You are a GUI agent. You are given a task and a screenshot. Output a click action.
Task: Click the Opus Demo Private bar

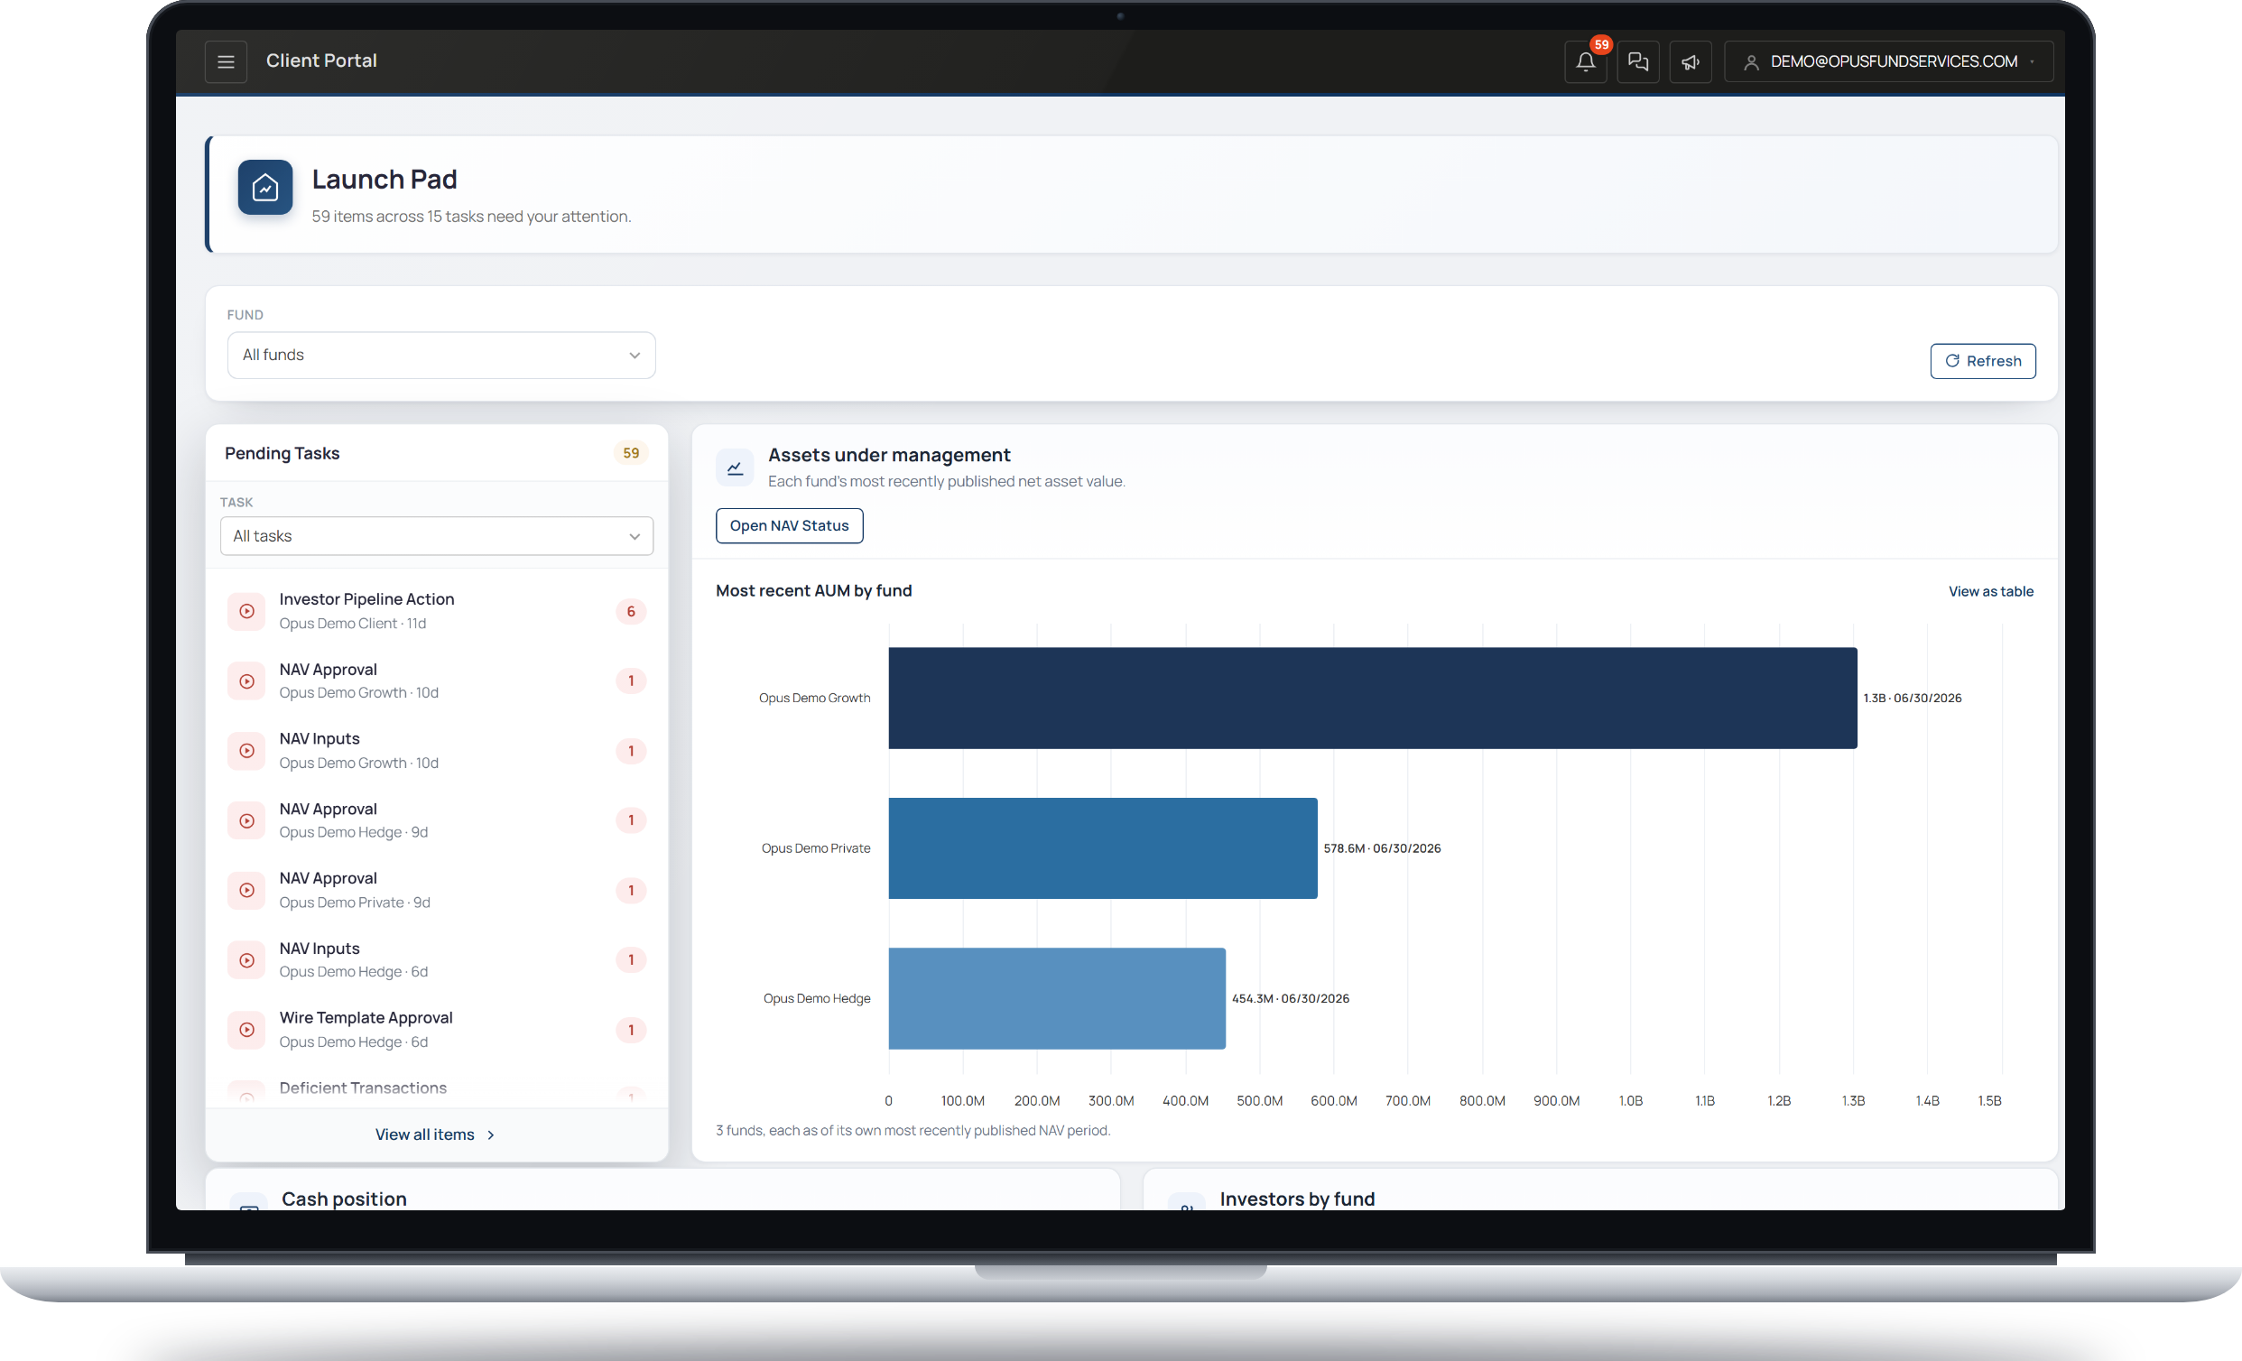[1103, 847]
